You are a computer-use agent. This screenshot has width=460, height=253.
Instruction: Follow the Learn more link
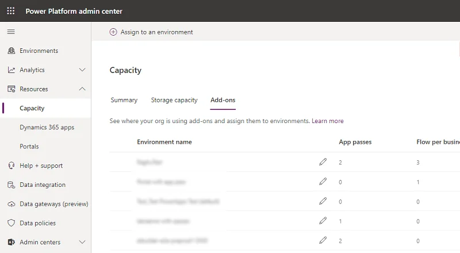coord(327,121)
